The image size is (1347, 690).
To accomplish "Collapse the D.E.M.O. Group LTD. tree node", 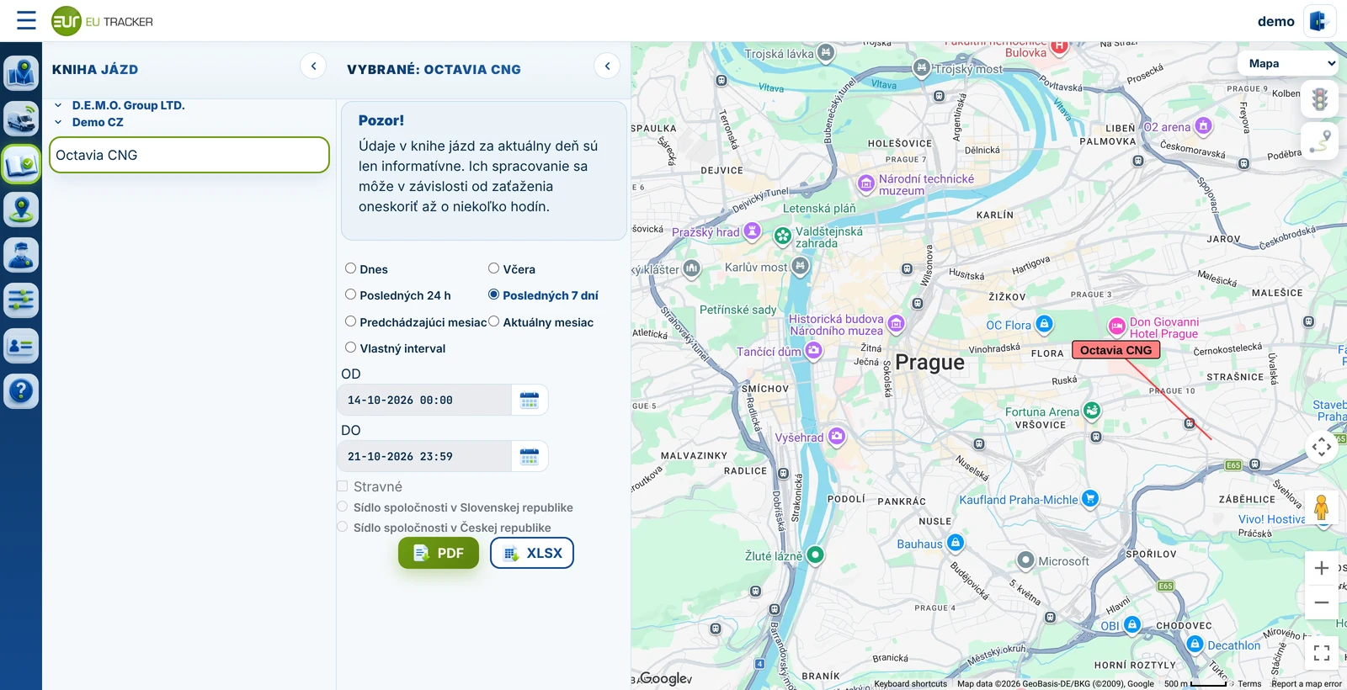I will (x=58, y=105).
